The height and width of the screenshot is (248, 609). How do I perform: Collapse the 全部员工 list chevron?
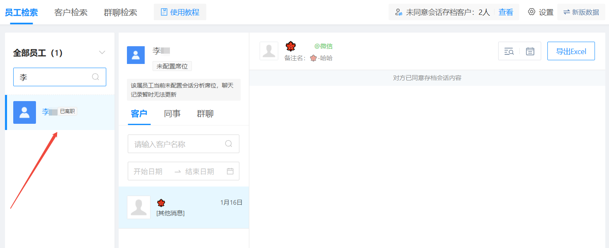tap(102, 52)
